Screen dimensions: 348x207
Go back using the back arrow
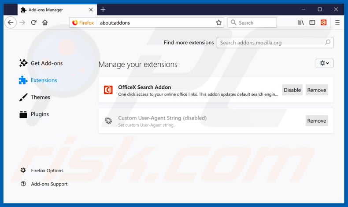tap(11, 22)
